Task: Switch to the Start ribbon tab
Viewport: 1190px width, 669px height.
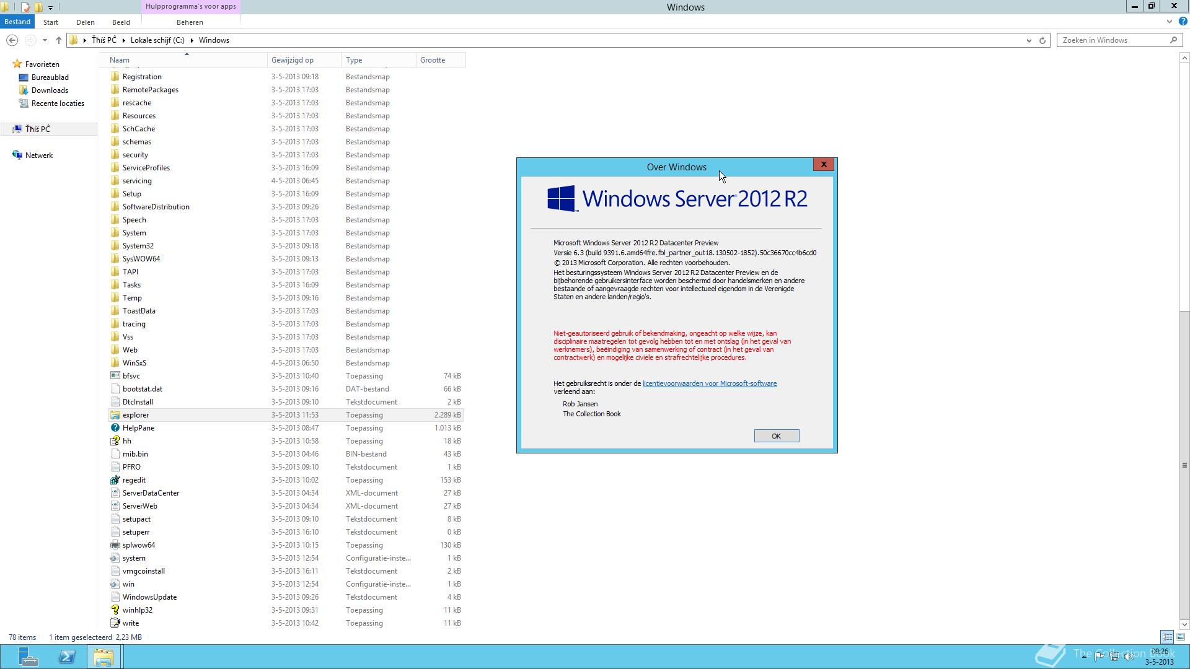Action: [x=51, y=22]
